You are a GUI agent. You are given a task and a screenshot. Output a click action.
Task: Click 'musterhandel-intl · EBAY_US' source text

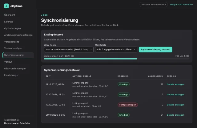click(86, 106)
